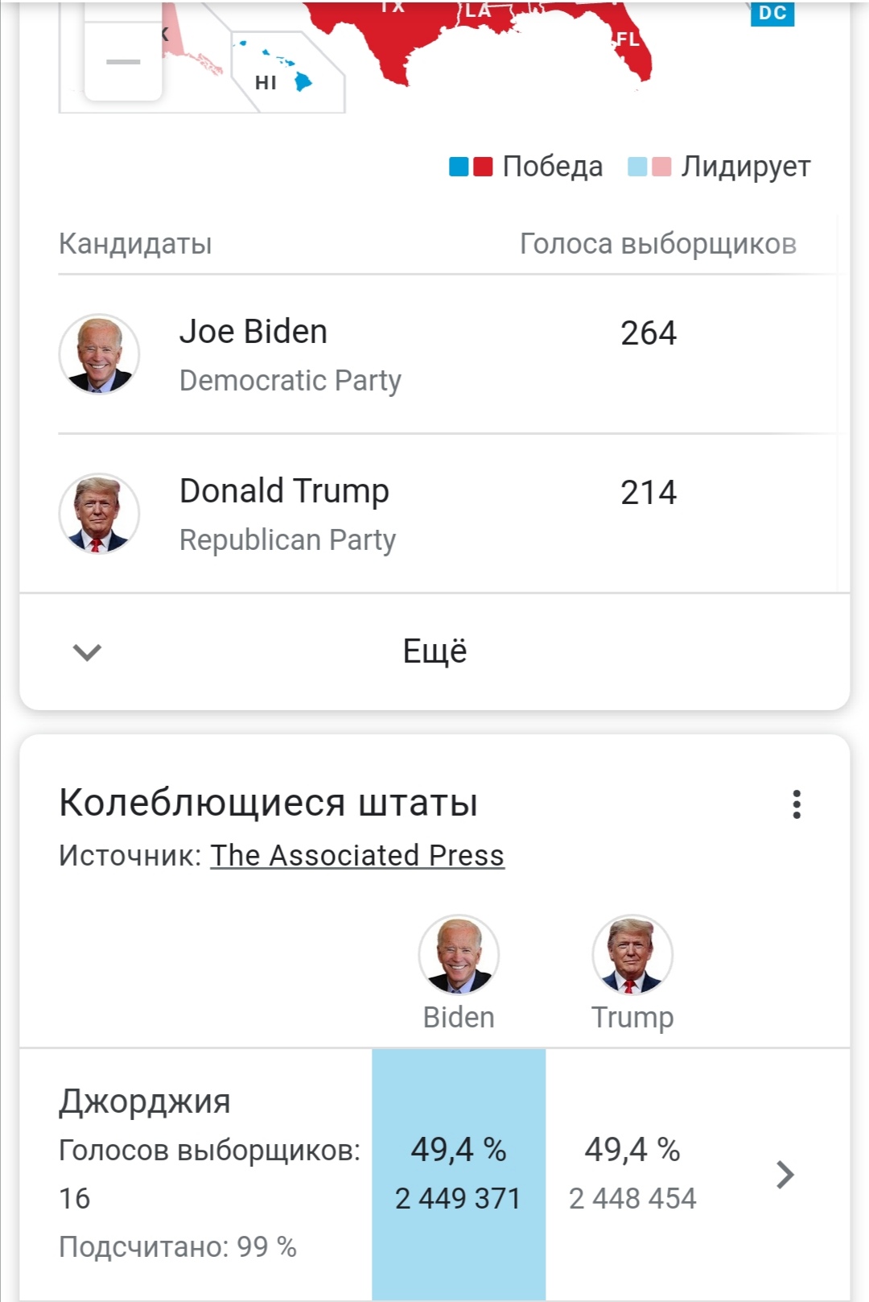Open Georgia details with right arrow
869x1302 pixels.
[x=785, y=1175]
